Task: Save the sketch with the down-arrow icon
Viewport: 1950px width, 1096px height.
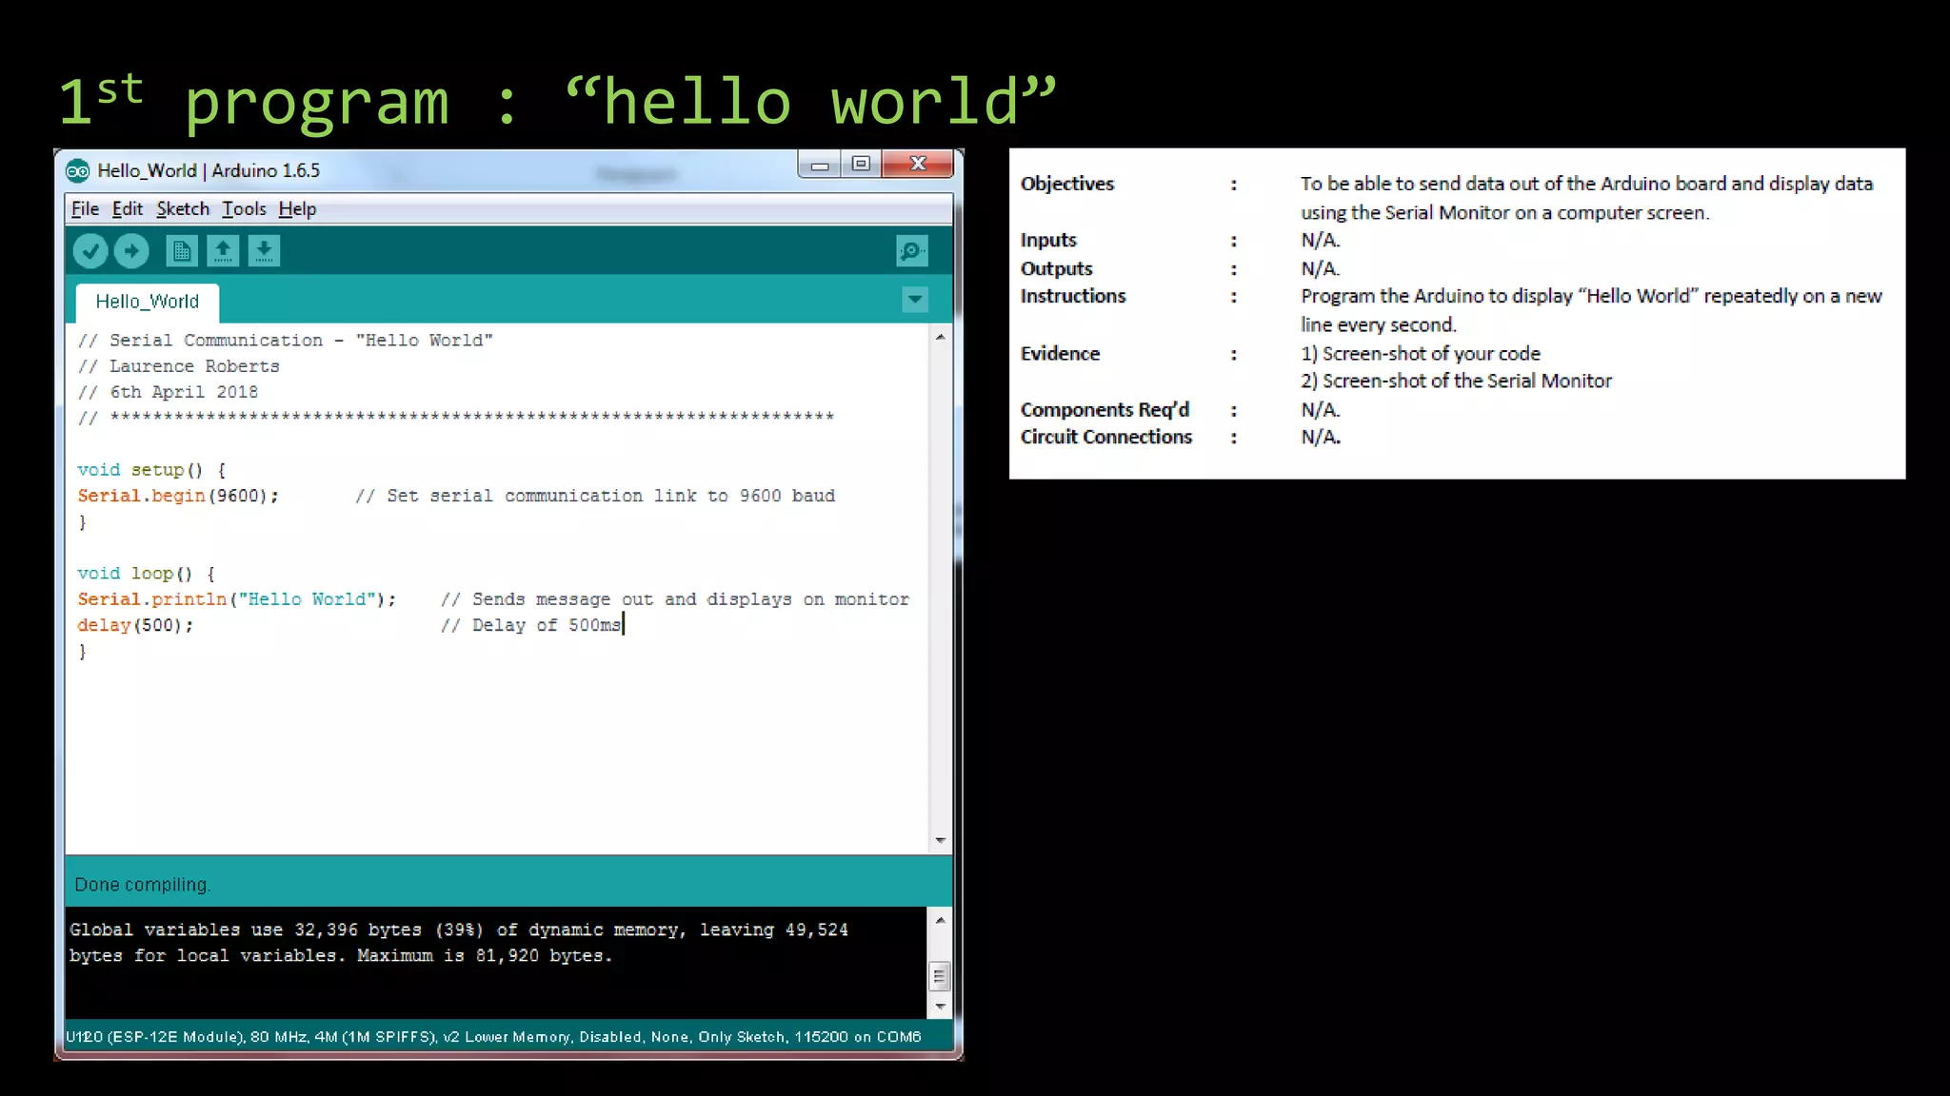Action: (x=264, y=251)
